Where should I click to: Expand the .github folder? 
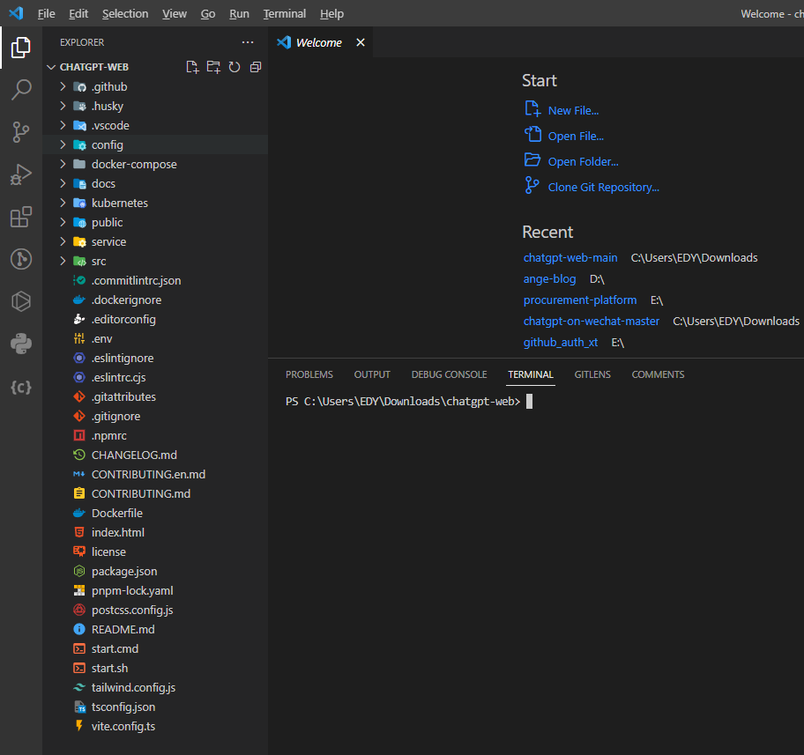coord(63,86)
